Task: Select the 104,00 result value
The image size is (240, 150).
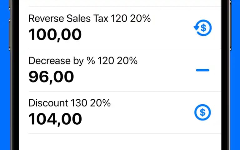Action: click(55, 119)
